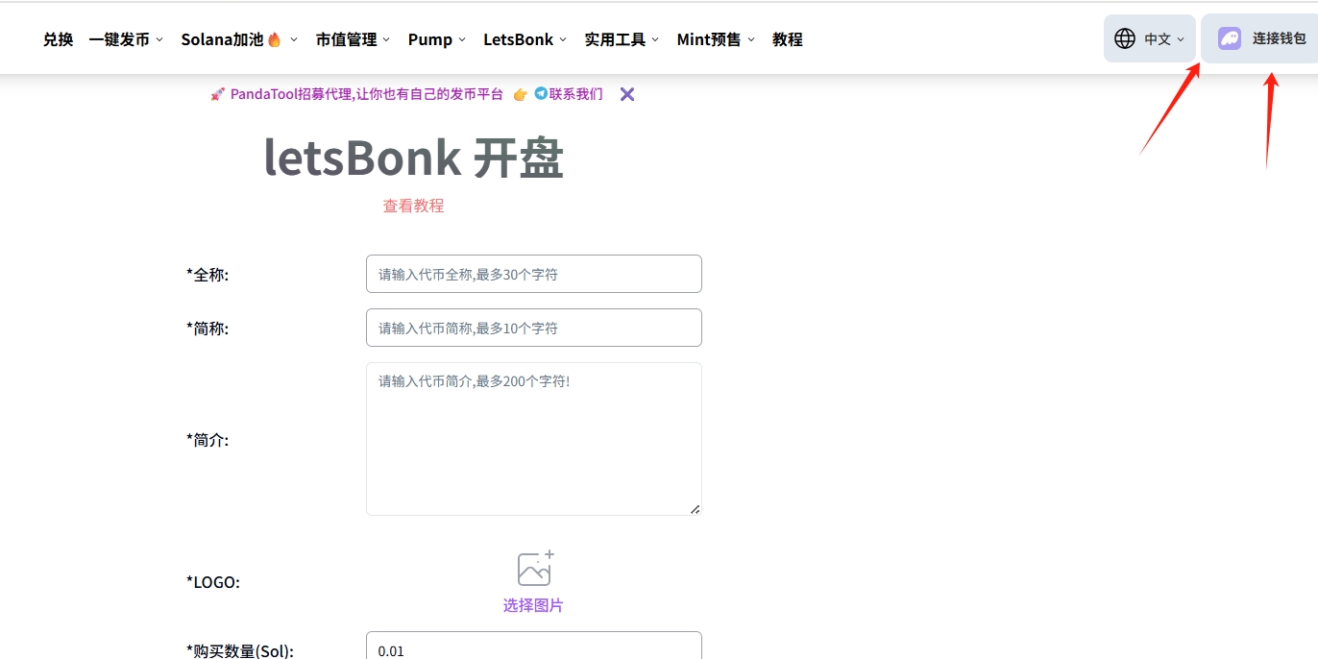This screenshot has height=659, width=1318.
Task: Focus the 购买数量(Sol) input field
Action: tap(534, 646)
